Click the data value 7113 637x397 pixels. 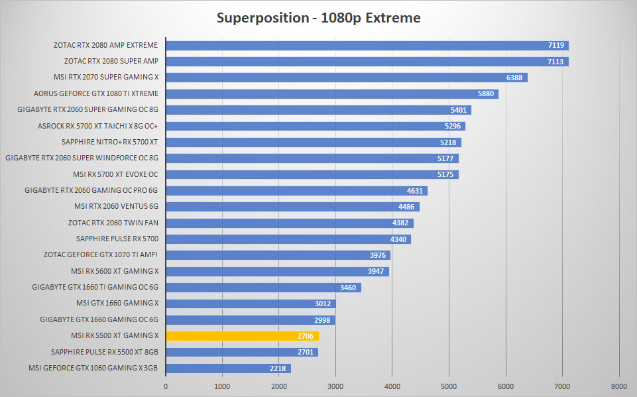pos(555,62)
